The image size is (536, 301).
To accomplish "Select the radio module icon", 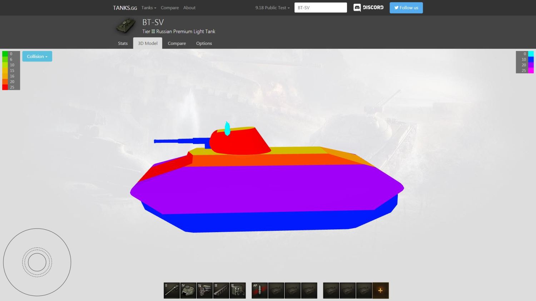I will pyautogui.click(x=238, y=291).
